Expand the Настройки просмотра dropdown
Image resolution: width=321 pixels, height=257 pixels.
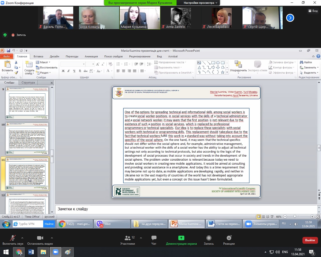pos(200,3)
